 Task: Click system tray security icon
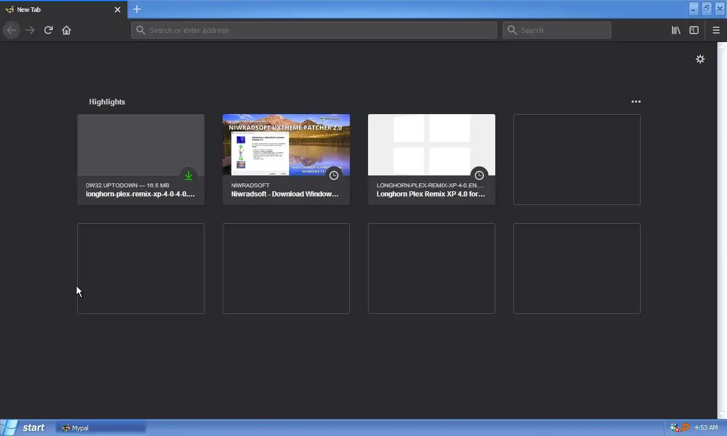pos(675,427)
